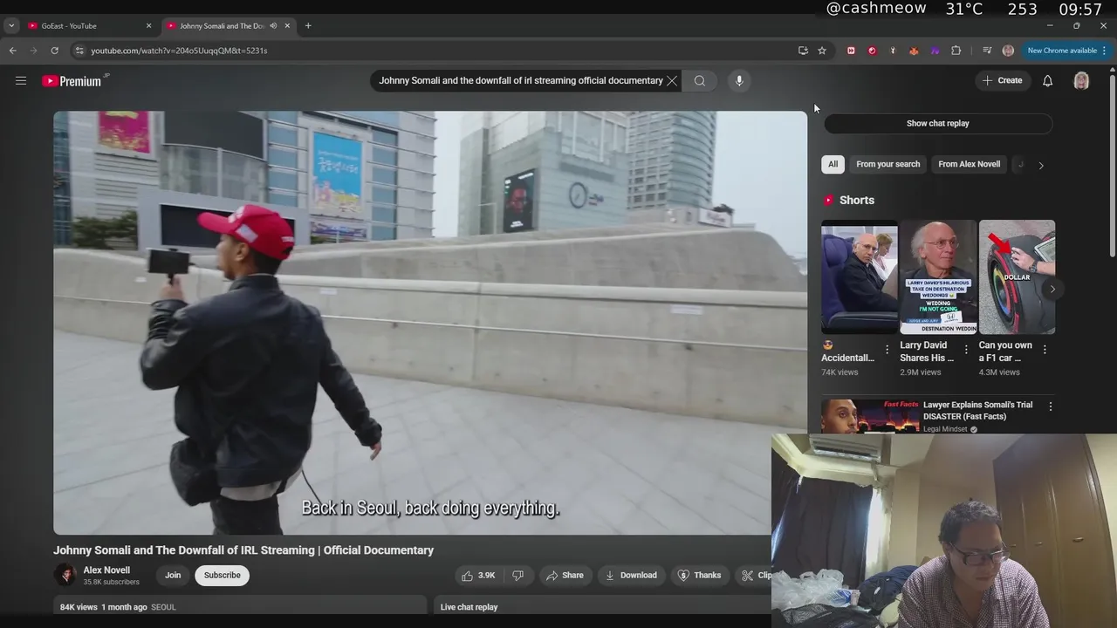Start voice search with microphone icon
This screenshot has width=1117, height=628.
click(x=739, y=81)
